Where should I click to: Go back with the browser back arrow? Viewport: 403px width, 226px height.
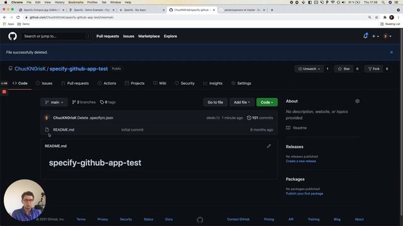click(x=4, y=17)
